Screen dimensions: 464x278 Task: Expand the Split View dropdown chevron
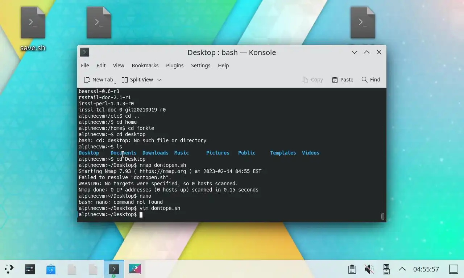(x=159, y=80)
